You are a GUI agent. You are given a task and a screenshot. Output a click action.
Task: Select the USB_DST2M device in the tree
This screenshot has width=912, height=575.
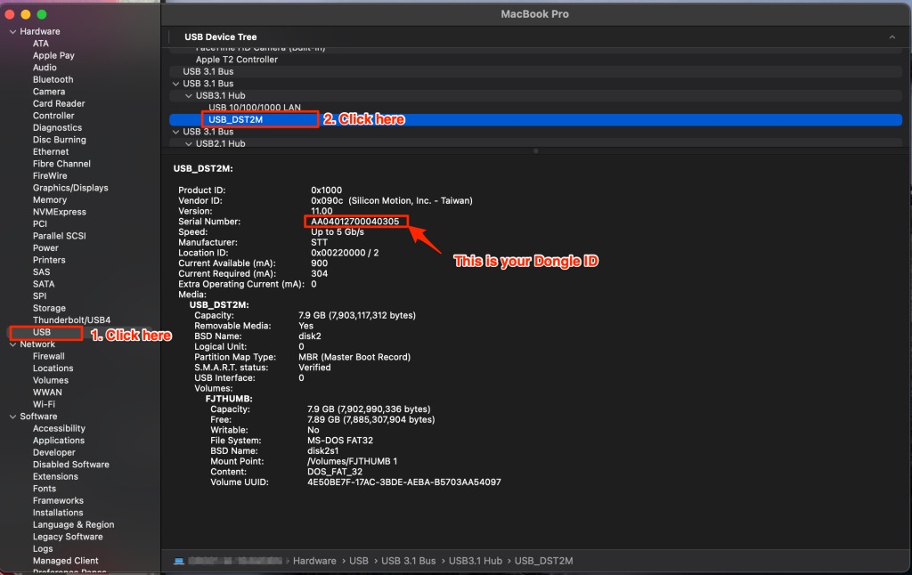coord(235,119)
